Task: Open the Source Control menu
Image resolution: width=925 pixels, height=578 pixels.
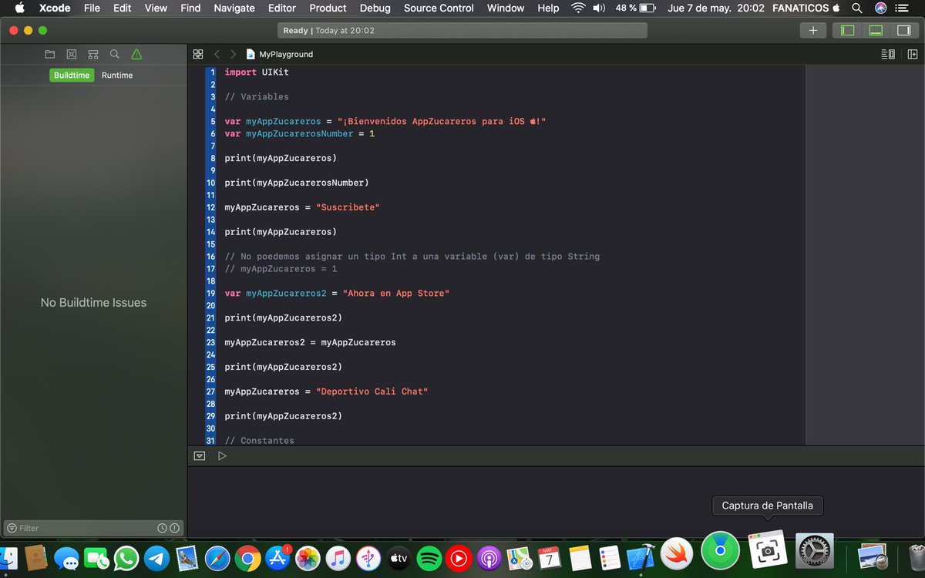Action: point(439,8)
